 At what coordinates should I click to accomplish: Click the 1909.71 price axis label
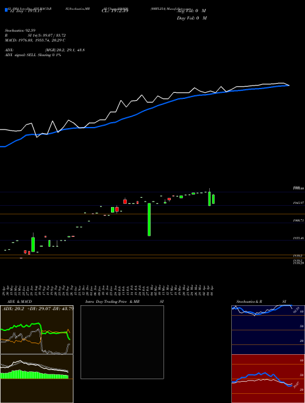[298, 220]
